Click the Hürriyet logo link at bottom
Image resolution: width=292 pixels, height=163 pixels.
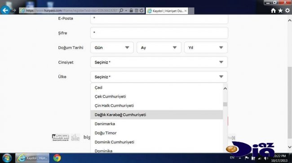(61, 137)
